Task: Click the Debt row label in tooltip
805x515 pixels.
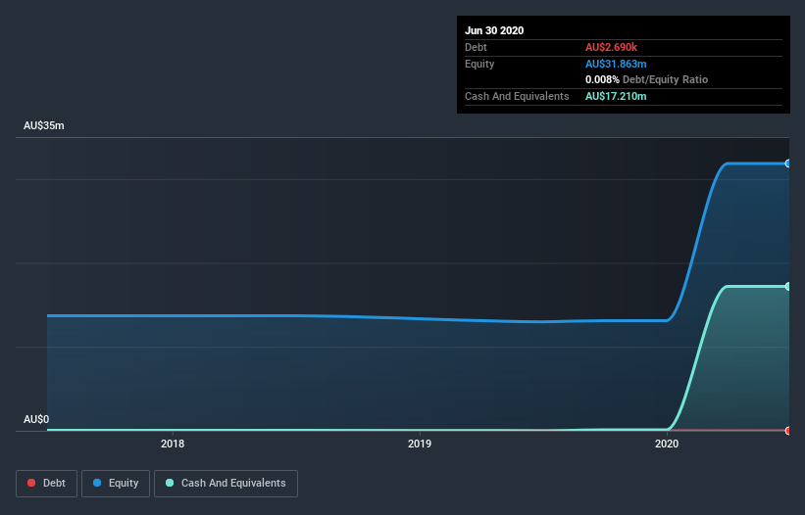Action: (476, 47)
